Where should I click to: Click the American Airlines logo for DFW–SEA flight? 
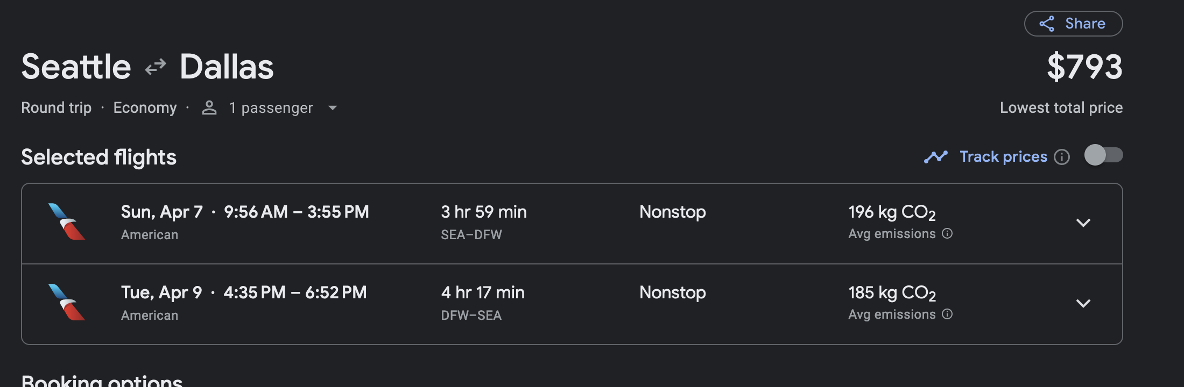pyautogui.click(x=67, y=302)
